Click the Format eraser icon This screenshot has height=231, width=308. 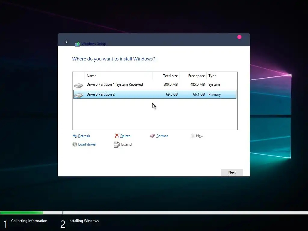(152, 136)
